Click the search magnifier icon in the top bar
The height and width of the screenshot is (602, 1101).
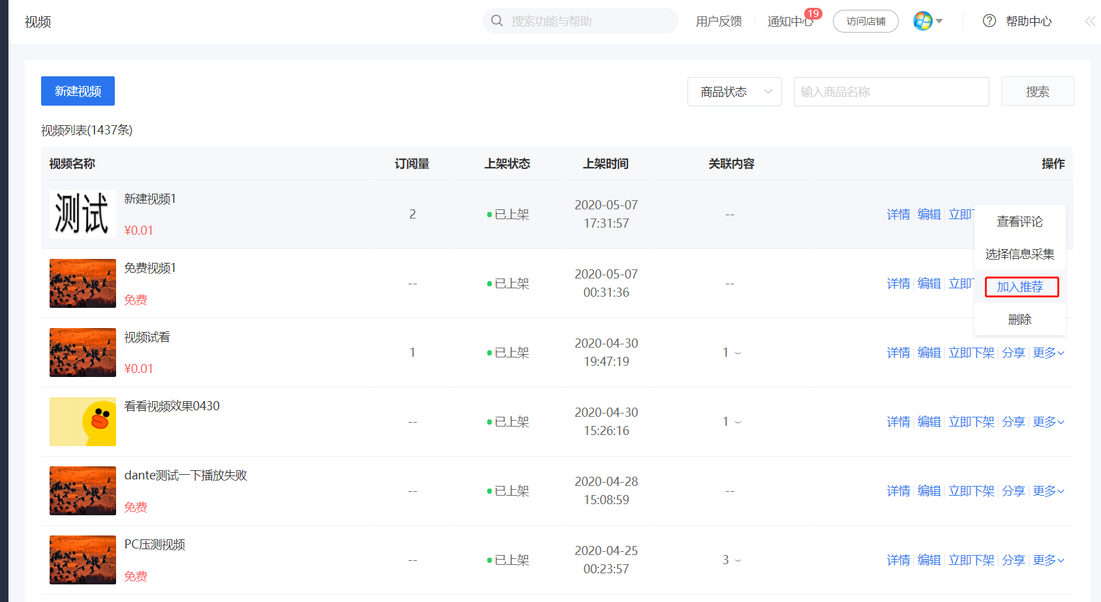pyautogui.click(x=497, y=21)
